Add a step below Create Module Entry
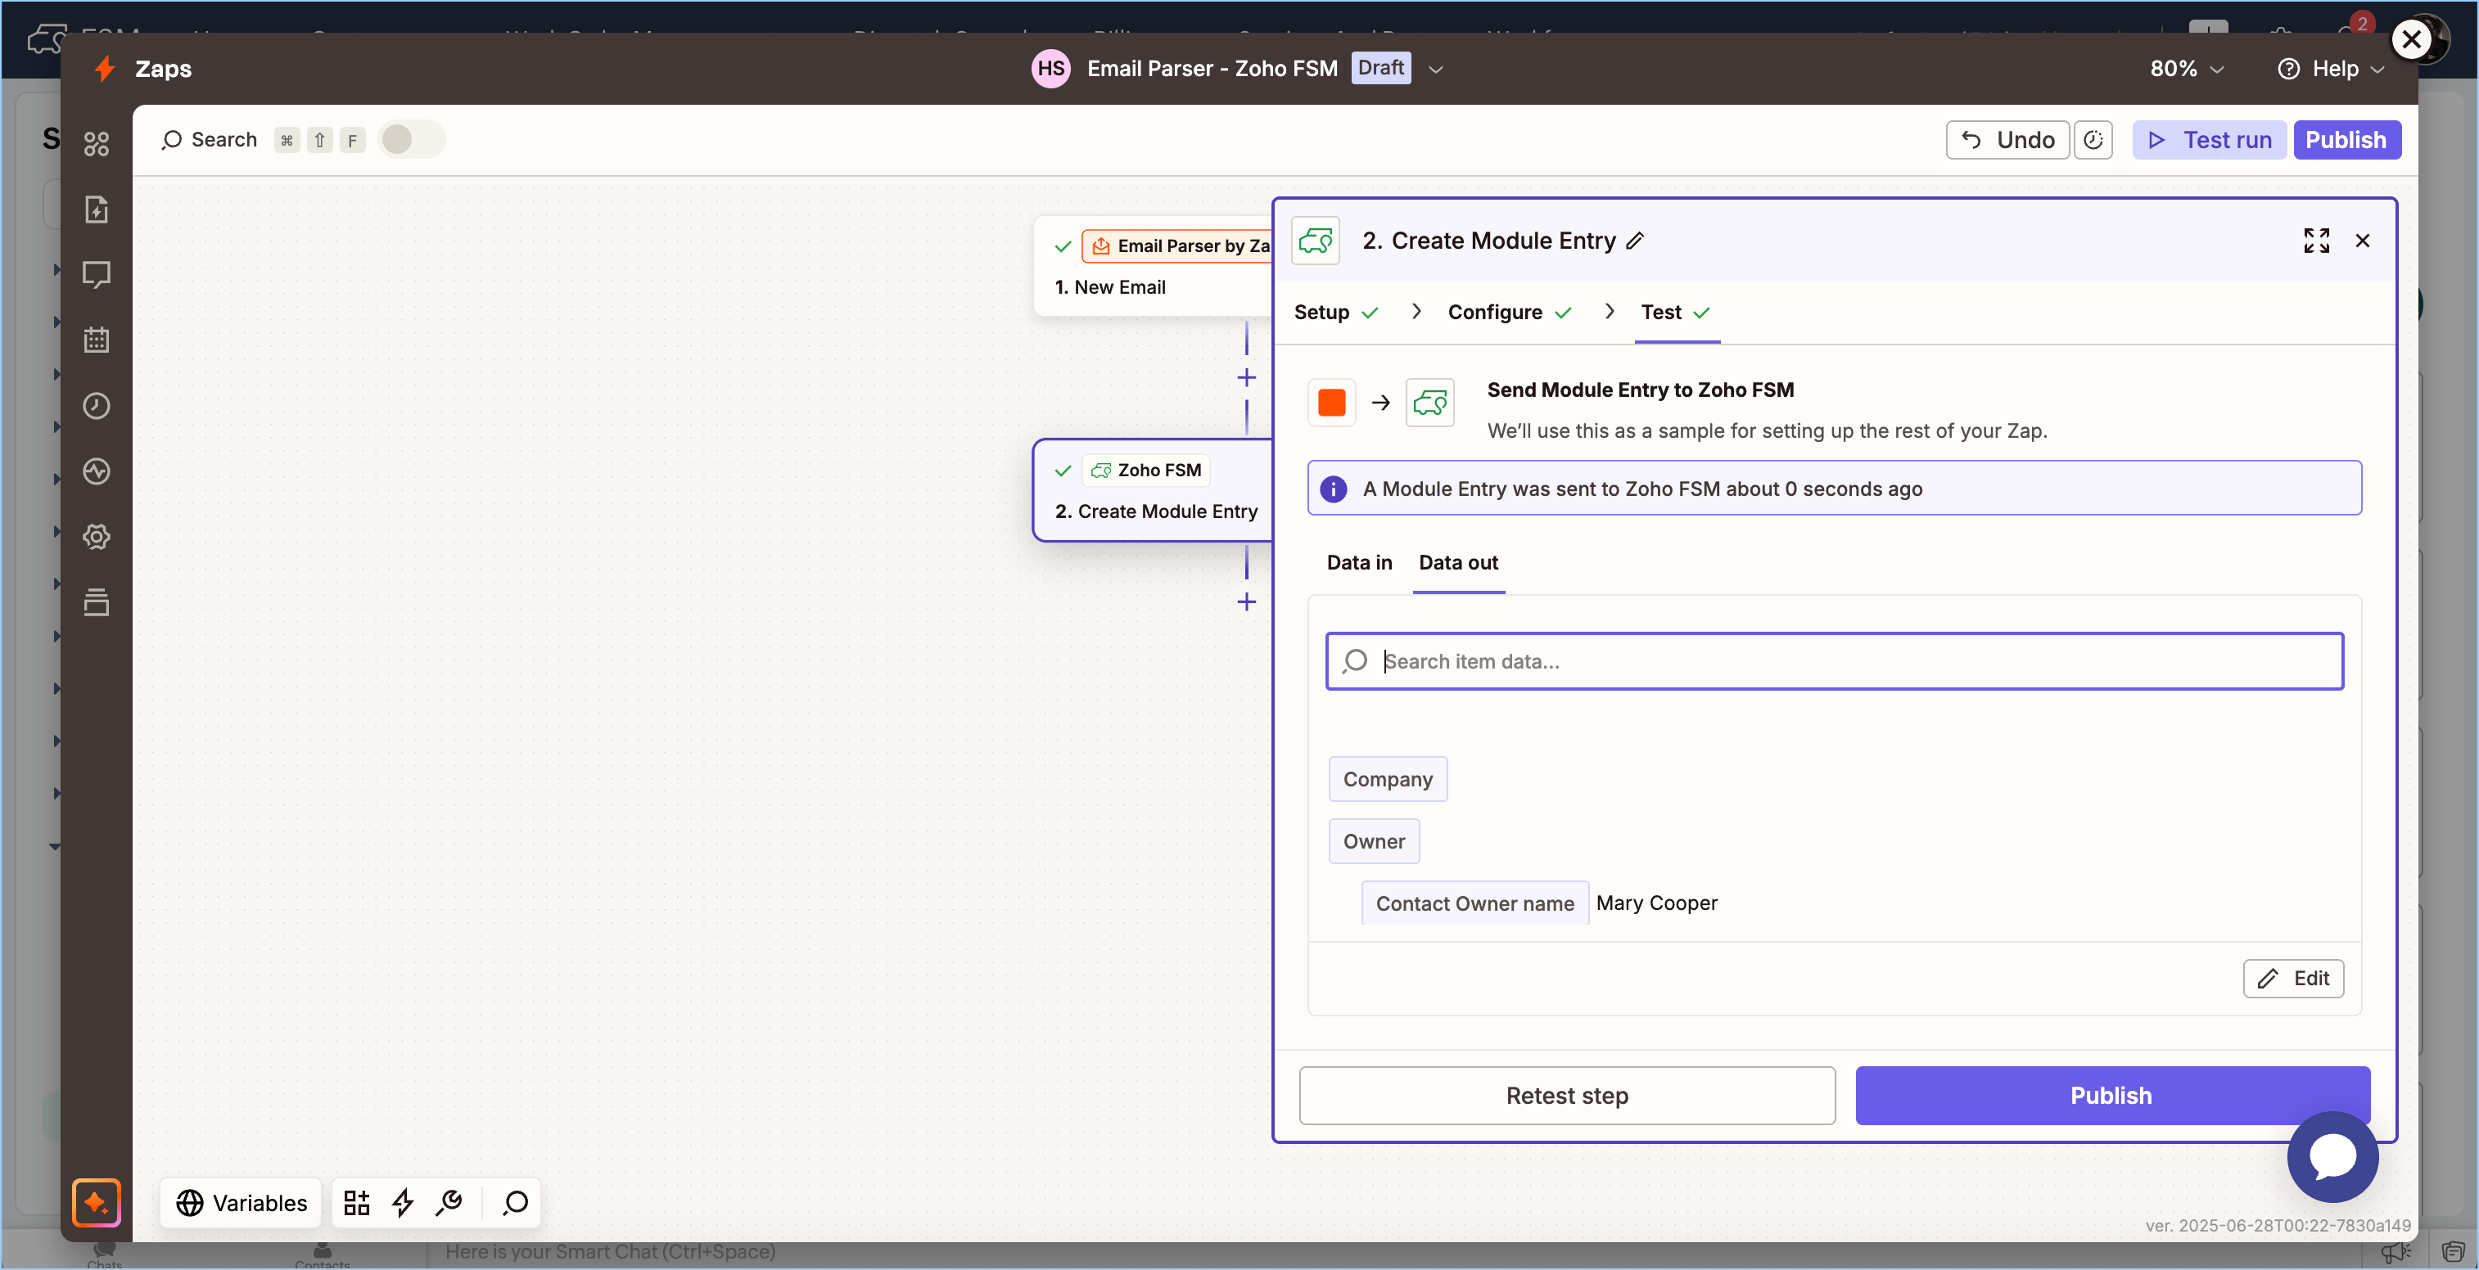This screenshot has height=1270, width=2479. pos(1246,602)
